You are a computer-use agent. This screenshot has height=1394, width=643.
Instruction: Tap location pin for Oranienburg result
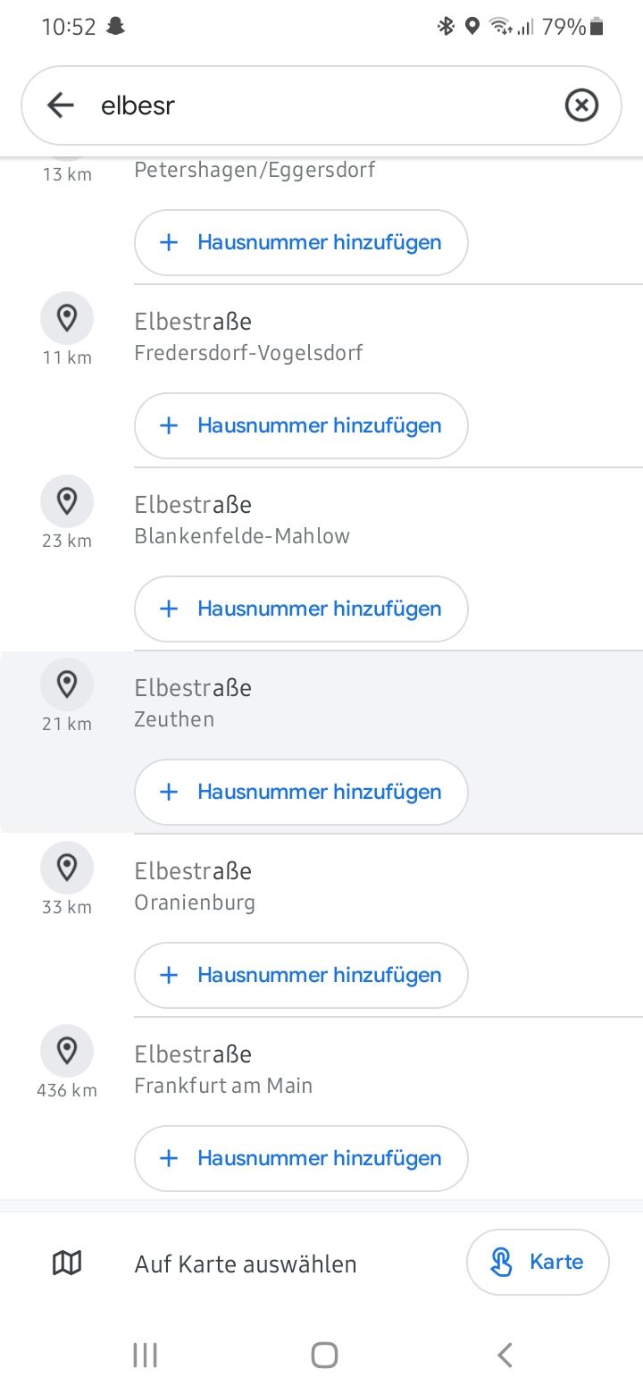coord(67,867)
